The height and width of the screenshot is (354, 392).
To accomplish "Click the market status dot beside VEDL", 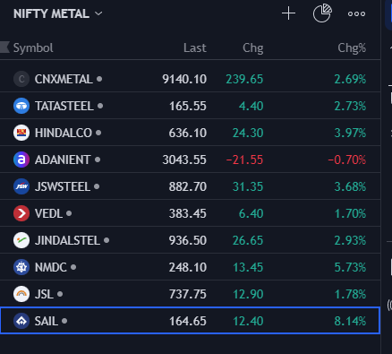I will tap(69, 213).
